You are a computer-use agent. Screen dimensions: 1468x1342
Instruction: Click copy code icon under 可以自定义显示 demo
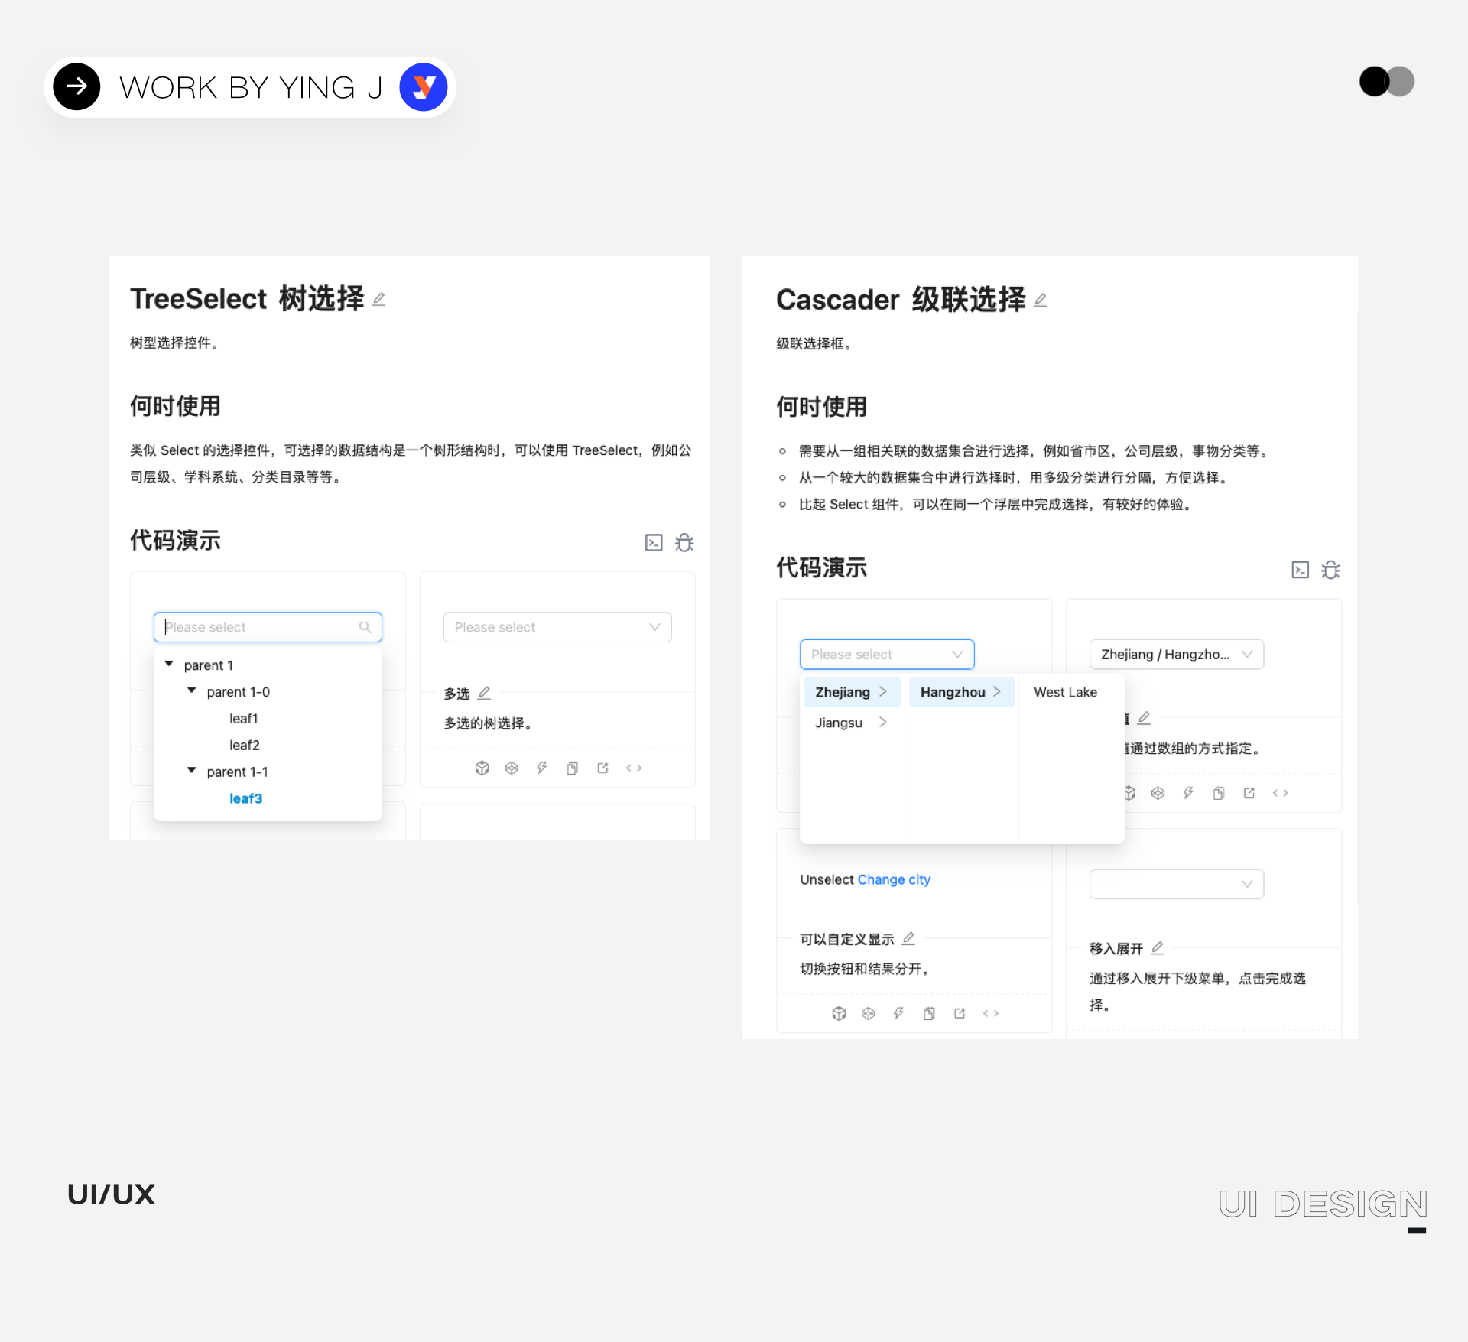pyautogui.click(x=929, y=1013)
